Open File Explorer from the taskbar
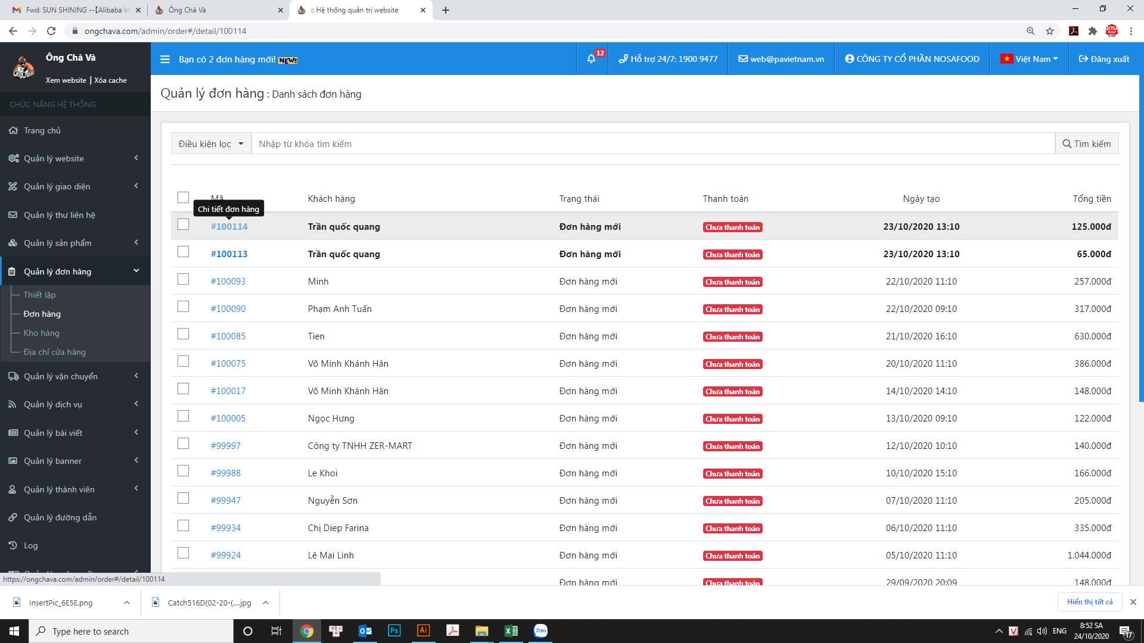 [x=481, y=631]
